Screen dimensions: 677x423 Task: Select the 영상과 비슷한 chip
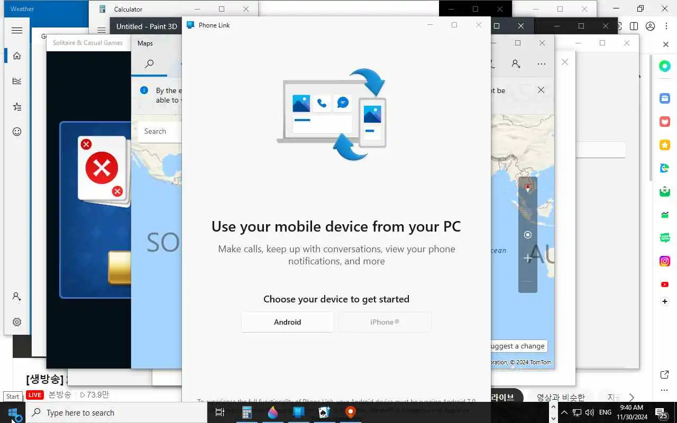point(561,397)
